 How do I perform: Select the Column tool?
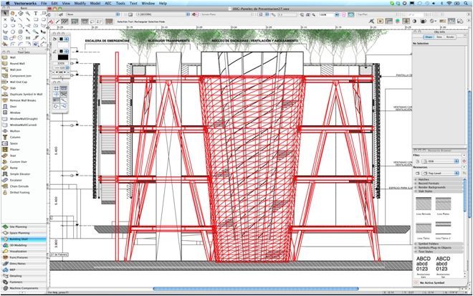[x=16, y=136]
